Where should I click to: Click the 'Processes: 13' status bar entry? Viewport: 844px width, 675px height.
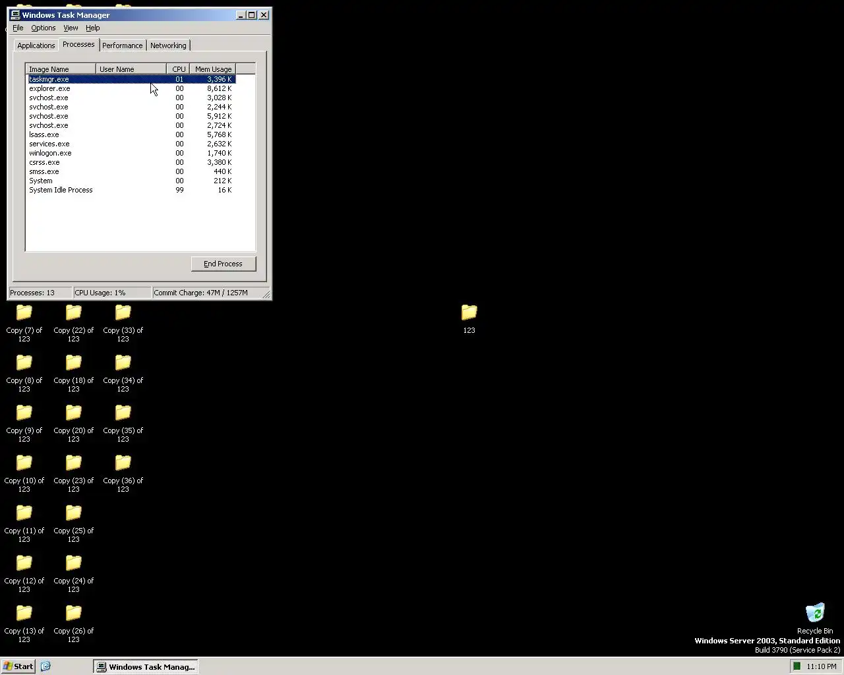click(x=40, y=293)
